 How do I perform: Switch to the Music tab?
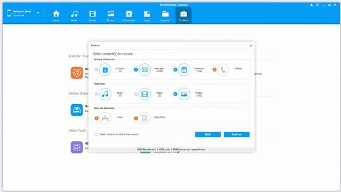pos(74,16)
